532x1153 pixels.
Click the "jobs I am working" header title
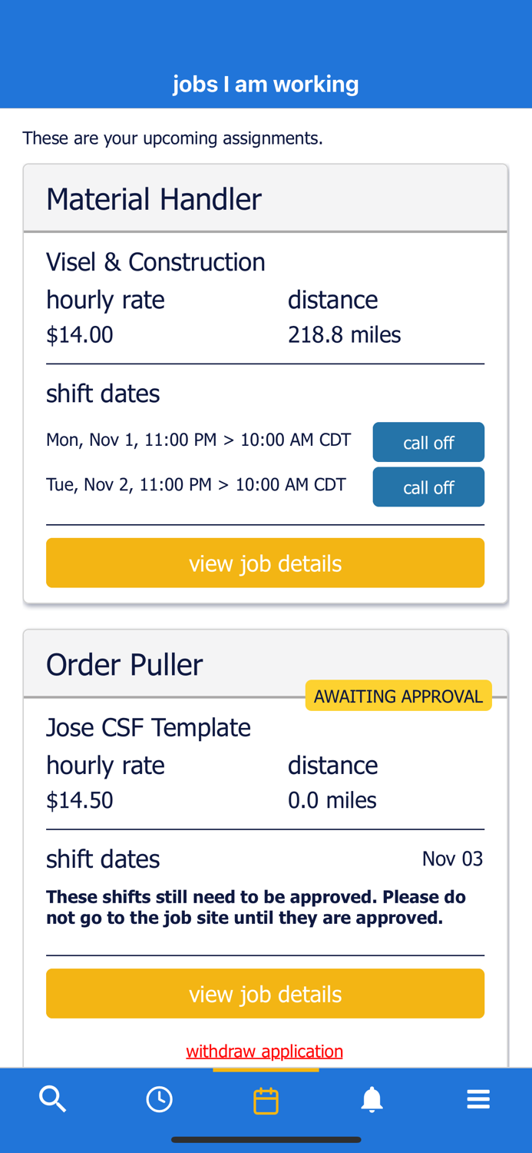click(x=266, y=84)
